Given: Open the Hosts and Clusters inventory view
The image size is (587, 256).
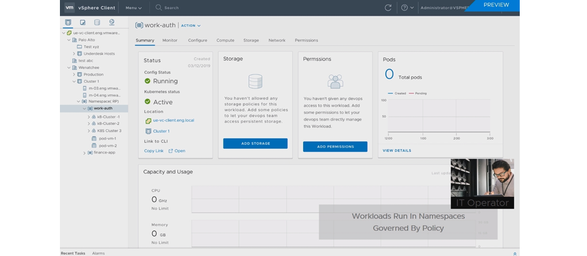Looking at the screenshot, I should click(x=68, y=23).
